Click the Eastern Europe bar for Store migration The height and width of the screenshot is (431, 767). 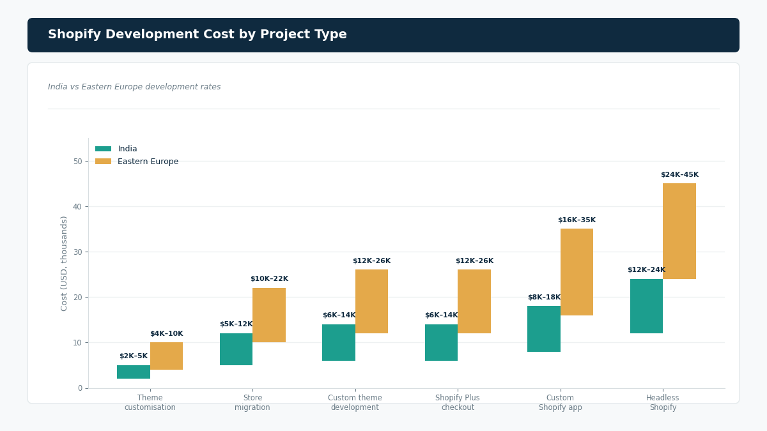coord(269,315)
